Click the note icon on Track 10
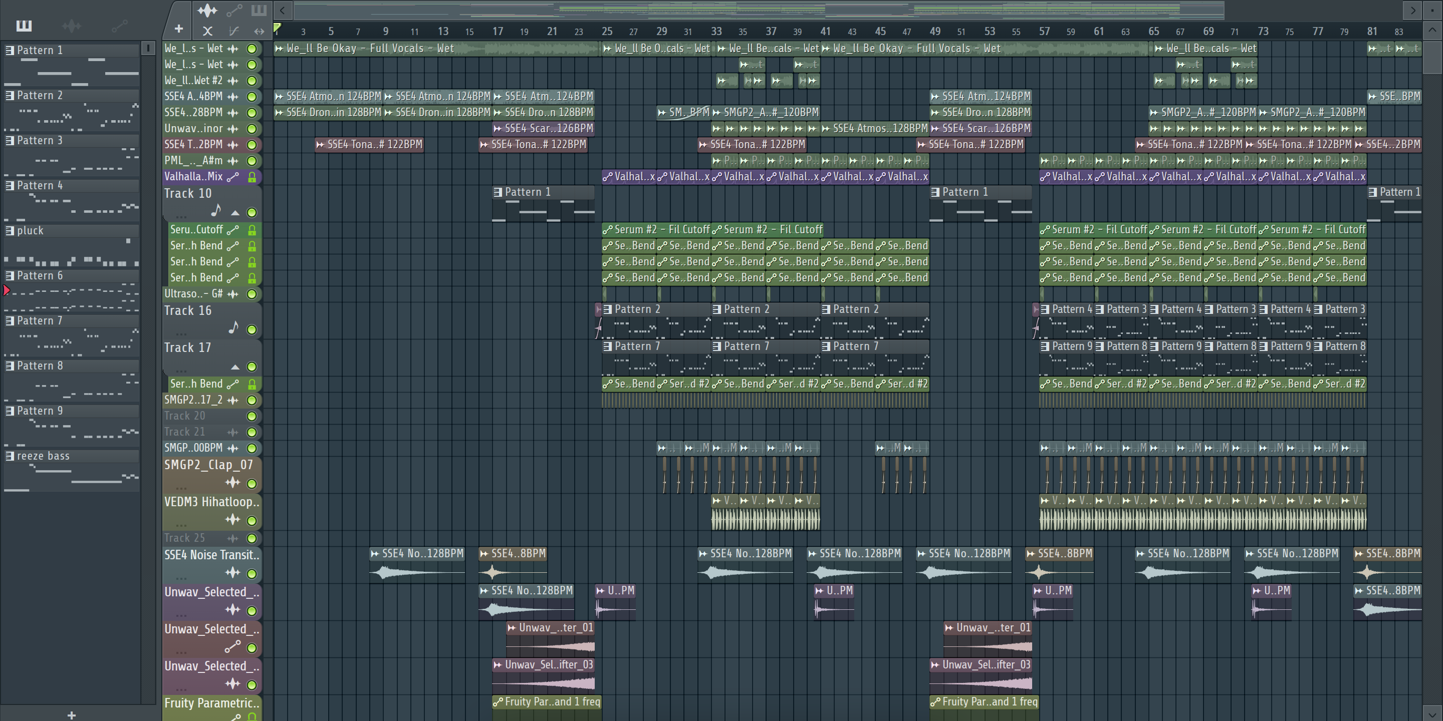1443x721 pixels. click(216, 210)
